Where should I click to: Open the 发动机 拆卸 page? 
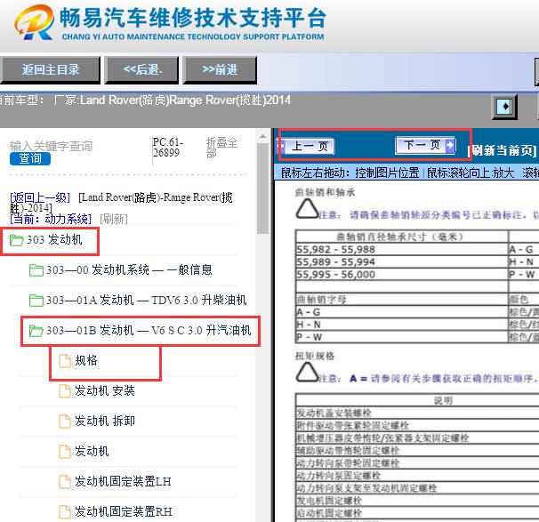click(105, 422)
